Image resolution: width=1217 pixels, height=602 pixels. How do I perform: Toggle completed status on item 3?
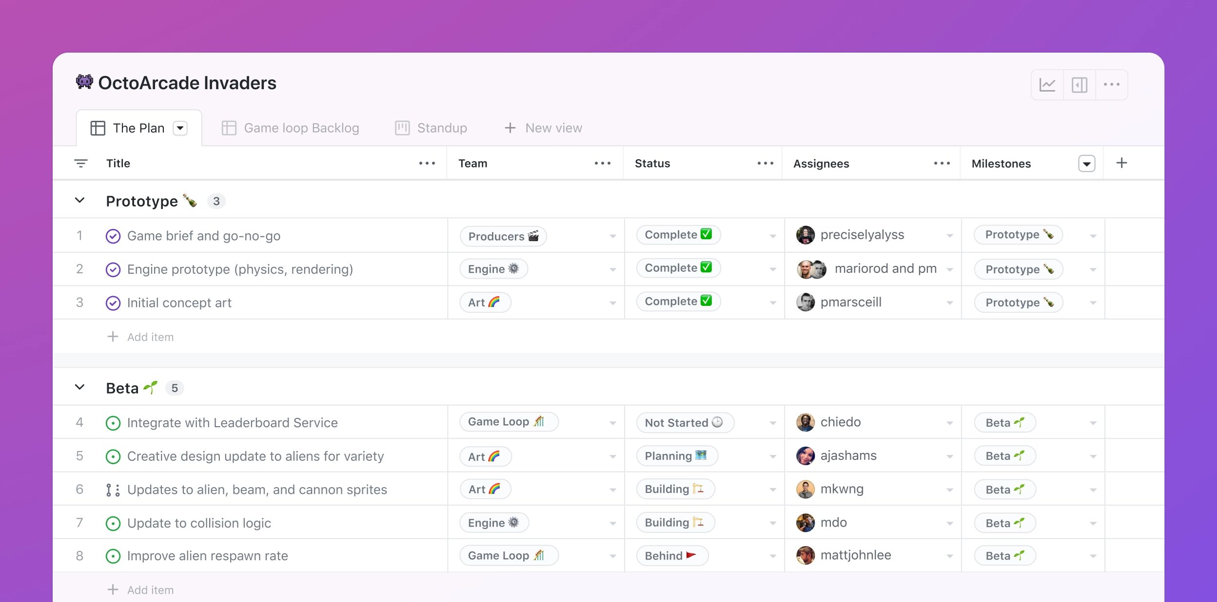pos(113,302)
